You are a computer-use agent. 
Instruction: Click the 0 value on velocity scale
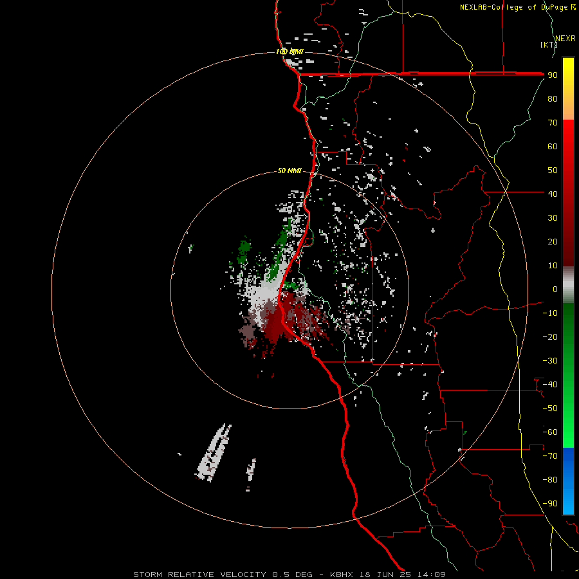(555, 289)
